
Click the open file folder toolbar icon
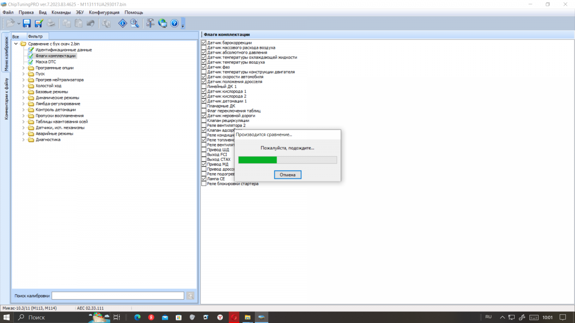[11, 23]
